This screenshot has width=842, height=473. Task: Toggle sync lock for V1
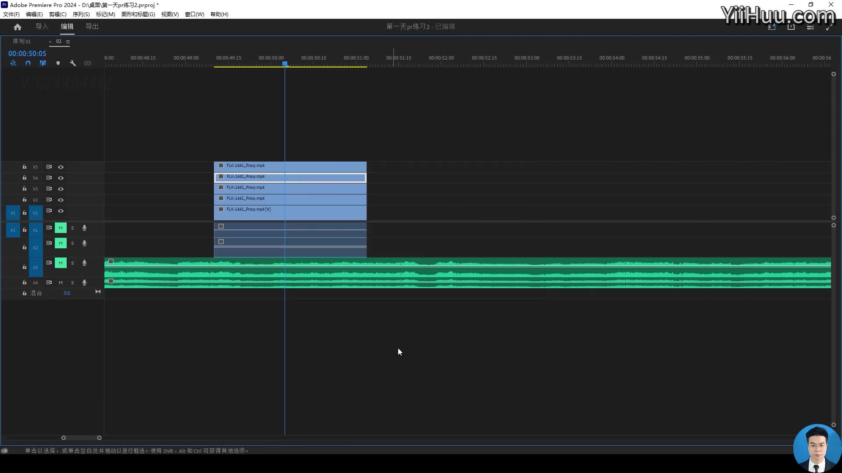coord(49,211)
